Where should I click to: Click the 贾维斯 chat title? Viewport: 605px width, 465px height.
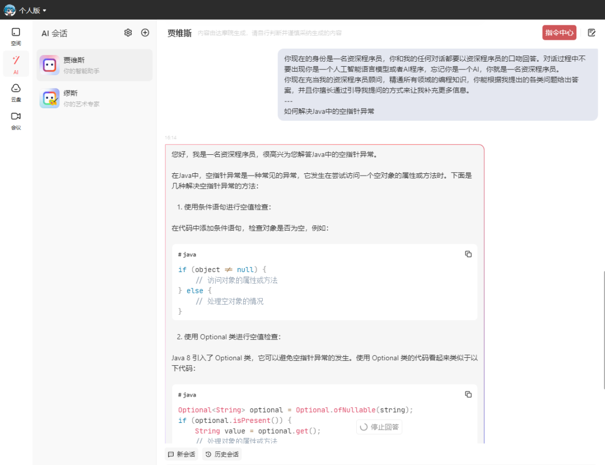click(179, 33)
